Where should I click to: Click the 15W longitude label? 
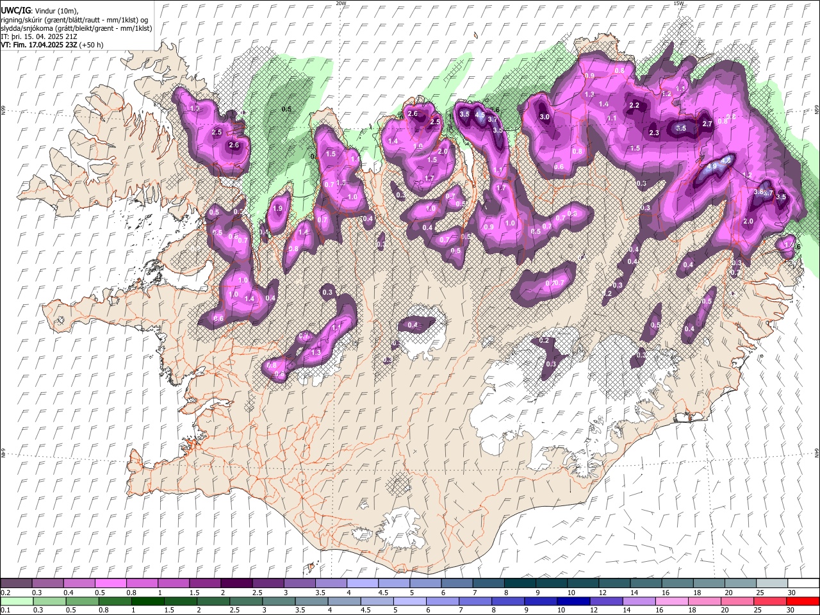(678, 3)
